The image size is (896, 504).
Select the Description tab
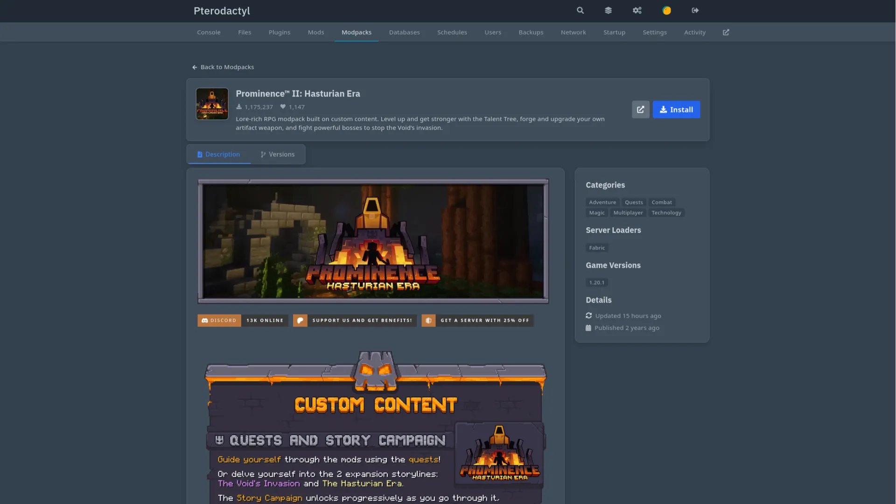tap(218, 154)
